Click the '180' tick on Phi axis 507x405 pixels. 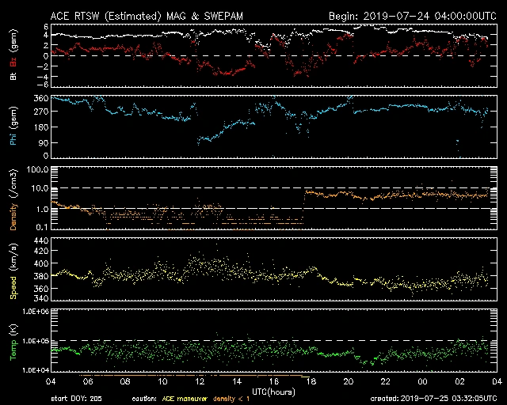pyautogui.click(x=41, y=127)
